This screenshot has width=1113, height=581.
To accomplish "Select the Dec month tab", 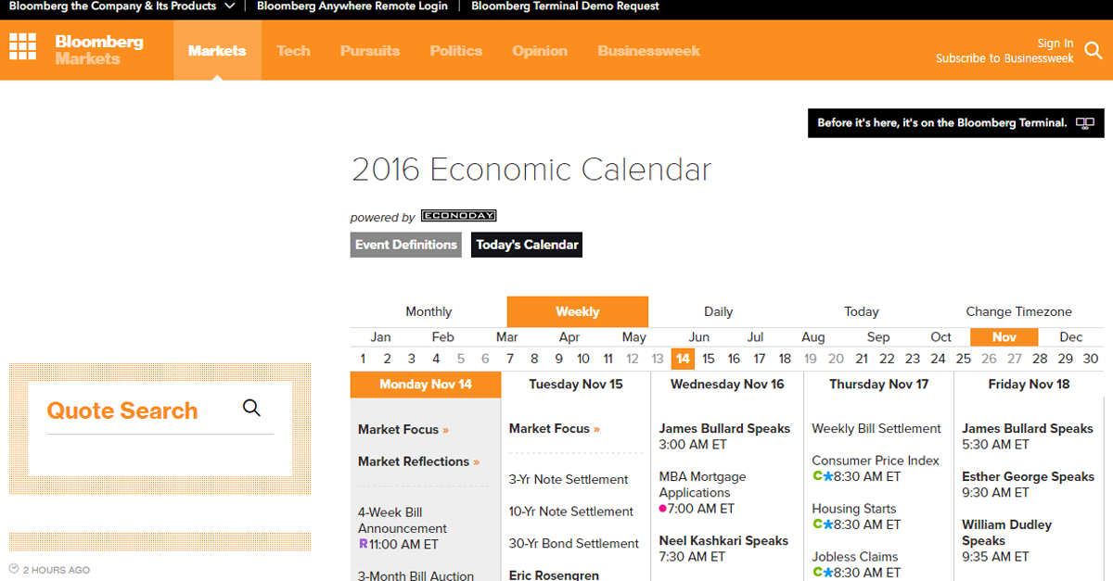I will click(1071, 336).
